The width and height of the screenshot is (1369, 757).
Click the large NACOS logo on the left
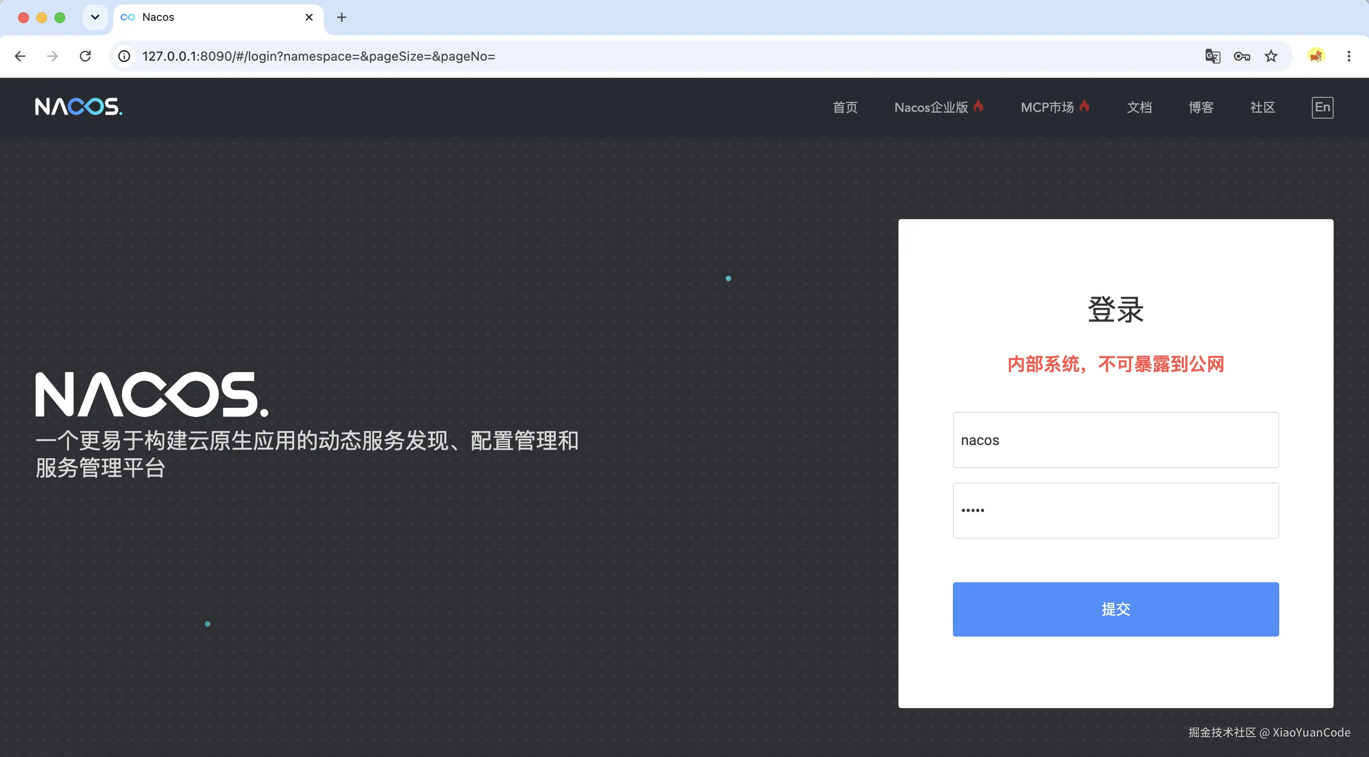pyautogui.click(x=152, y=394)
